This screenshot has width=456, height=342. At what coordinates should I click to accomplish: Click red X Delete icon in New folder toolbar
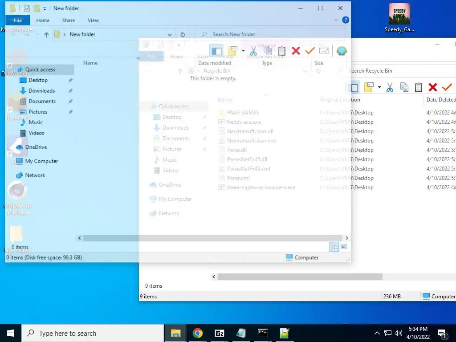pos(296,51)
